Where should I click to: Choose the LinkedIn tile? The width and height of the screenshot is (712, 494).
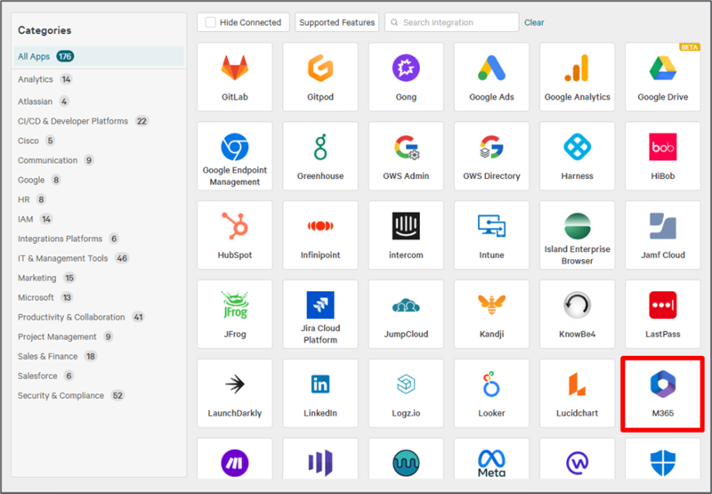(320, 393)
